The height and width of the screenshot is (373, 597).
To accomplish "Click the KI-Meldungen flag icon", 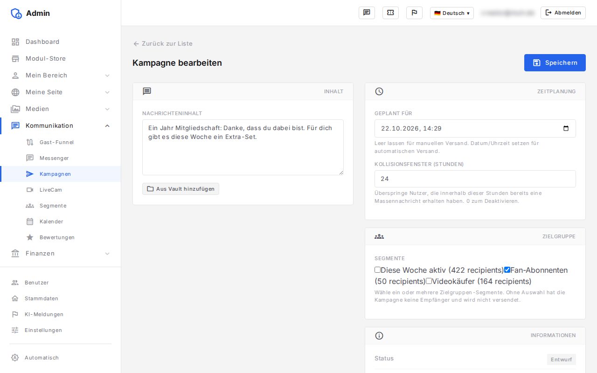I will point(15,314).
